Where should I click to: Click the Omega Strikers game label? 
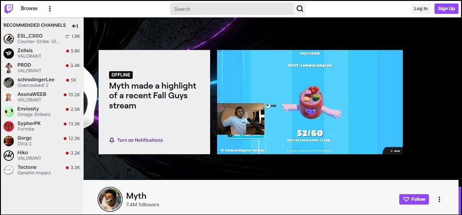coord(34,114)
